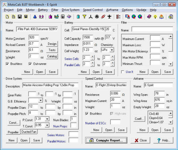Click the open project document icon

coord(14,17)
